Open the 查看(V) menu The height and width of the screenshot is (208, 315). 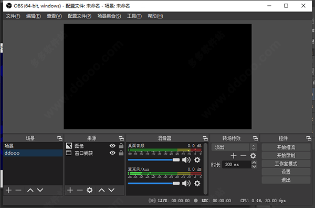click(x=54, y=16)
